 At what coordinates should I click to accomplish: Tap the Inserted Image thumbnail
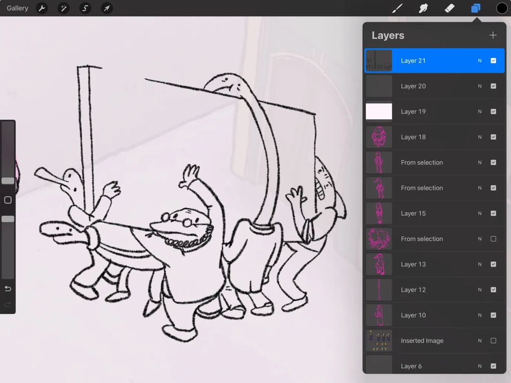379,341
